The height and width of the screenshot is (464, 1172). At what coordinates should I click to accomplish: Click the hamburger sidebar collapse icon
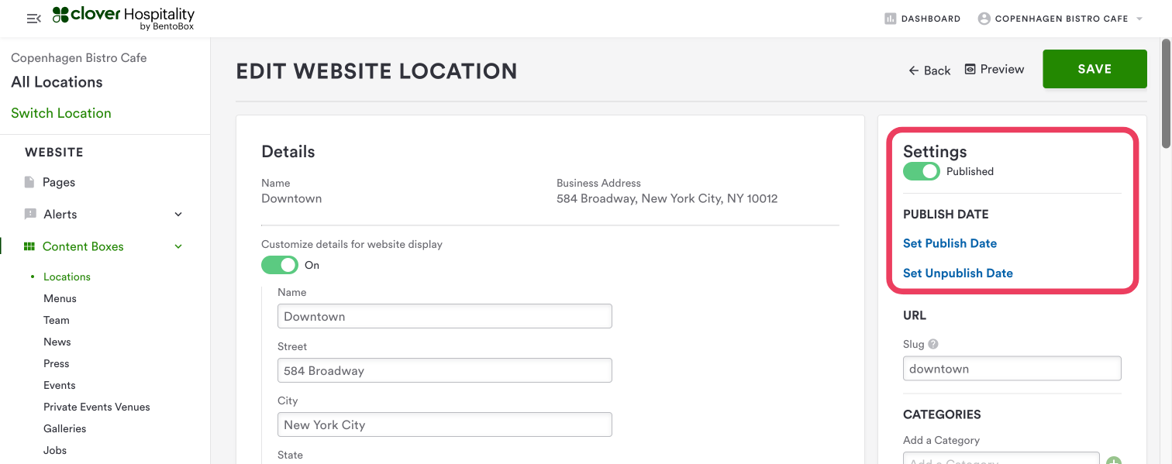tap(33, 19)
